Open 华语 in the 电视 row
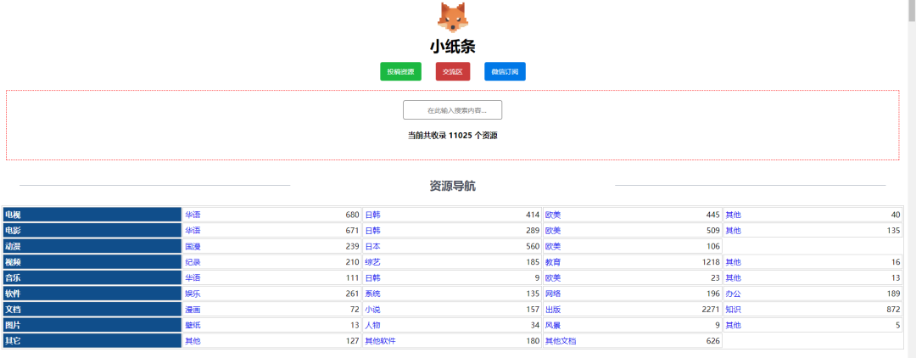The width and height of the screenshot is (916, 358). point(193,215)
